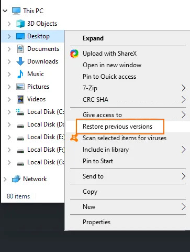Select Pin to Start entry

[x=127, y=161]
